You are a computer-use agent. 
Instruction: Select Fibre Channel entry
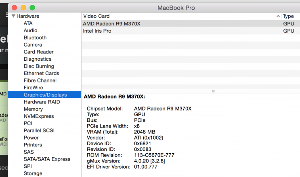(x=40, y=80)
